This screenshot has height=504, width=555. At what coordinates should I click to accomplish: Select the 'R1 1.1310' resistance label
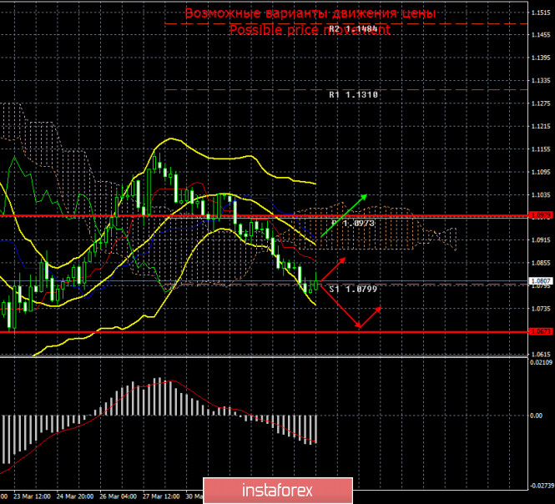pyautogui.click(x=353, y=95)
